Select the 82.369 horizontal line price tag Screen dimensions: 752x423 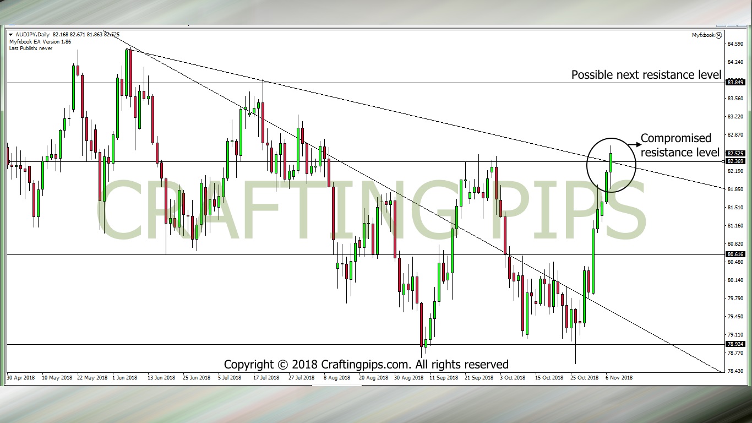point(735,161)
